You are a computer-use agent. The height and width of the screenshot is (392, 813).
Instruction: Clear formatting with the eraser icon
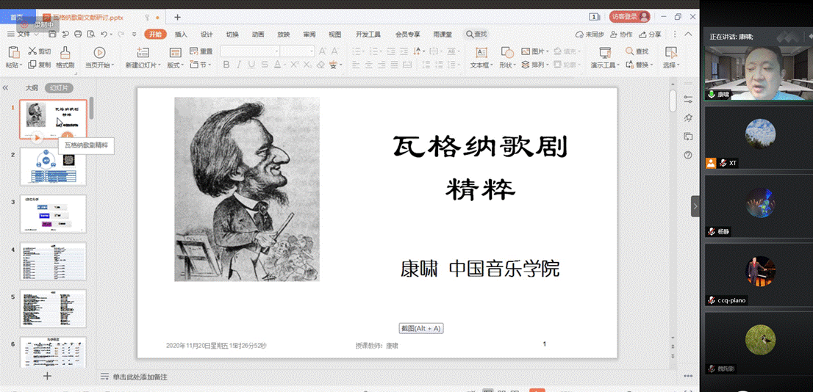[321, 65]
